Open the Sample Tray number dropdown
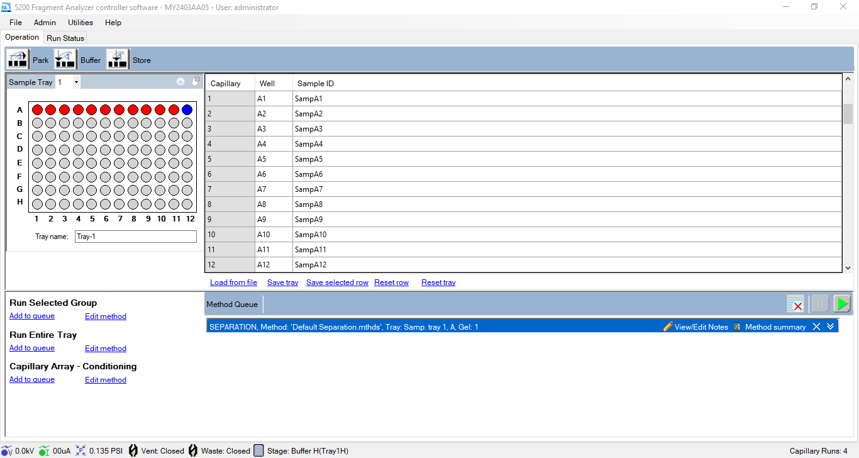Screen dimensions: 859x458 76,82
